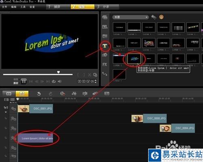Image resolution: width=203 pixels, height=162 pixels.
Task: Select the diagonal strip title thumbnail in top row
Action: tap(193, 28)
